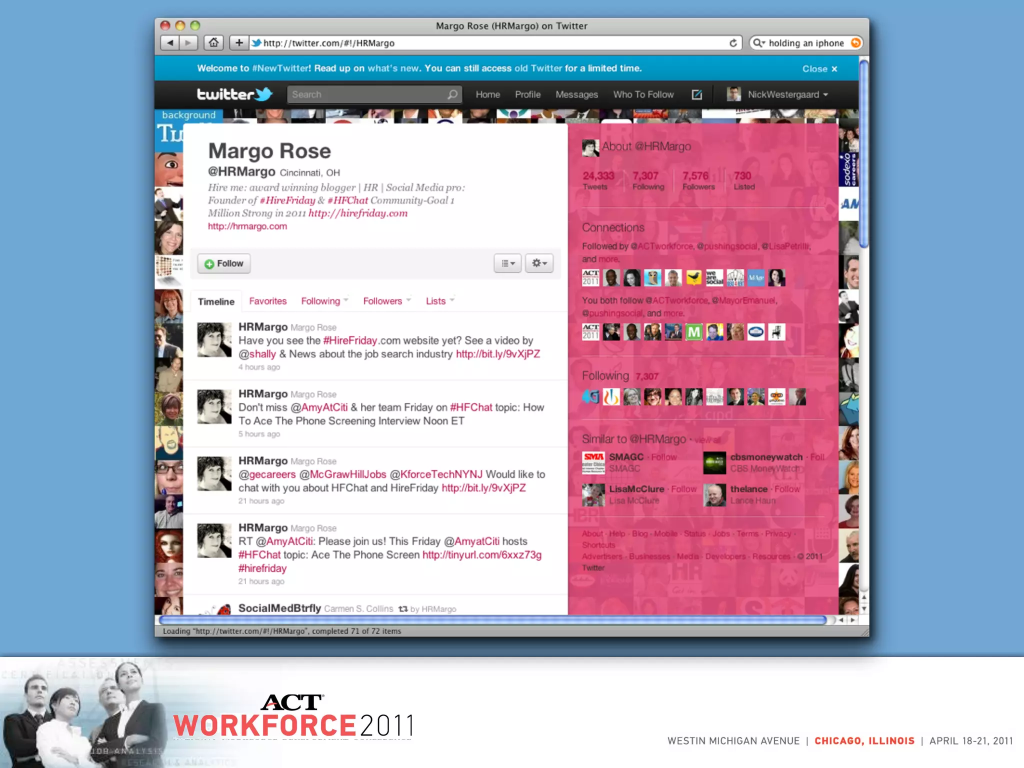Viewport: 1024px width, 768px height.
Task: Click thelance account avatar
Action: tap(714, 495)
